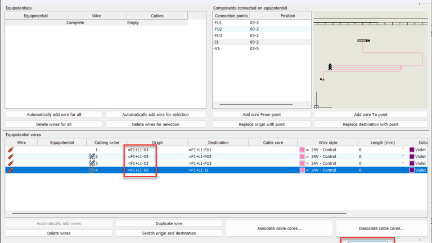Click pink wire style swatch in FU1 row

coord(302,150)
